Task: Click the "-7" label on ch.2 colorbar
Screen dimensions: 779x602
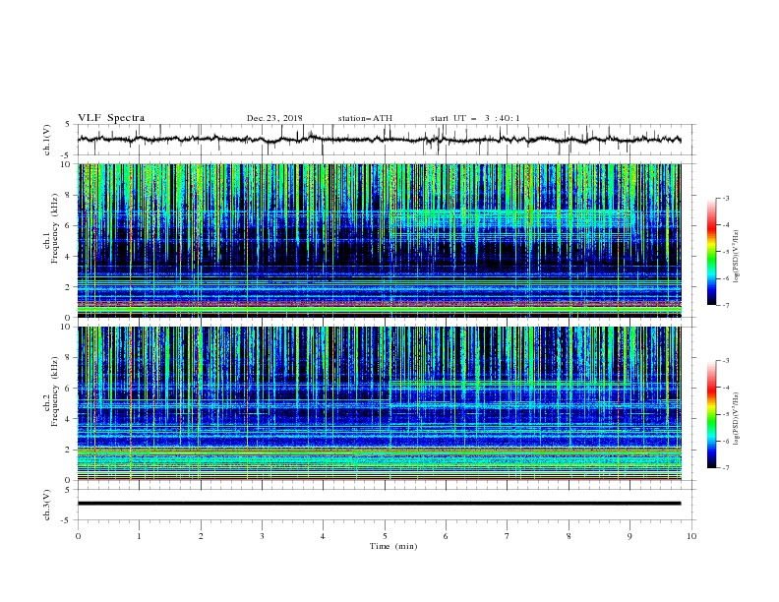Action: click(725, 467)
